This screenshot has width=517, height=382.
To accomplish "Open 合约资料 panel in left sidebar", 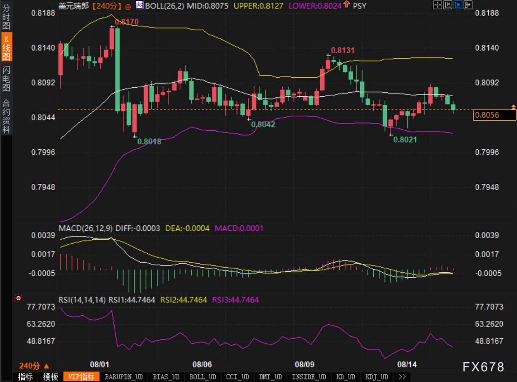I will 6,116.
